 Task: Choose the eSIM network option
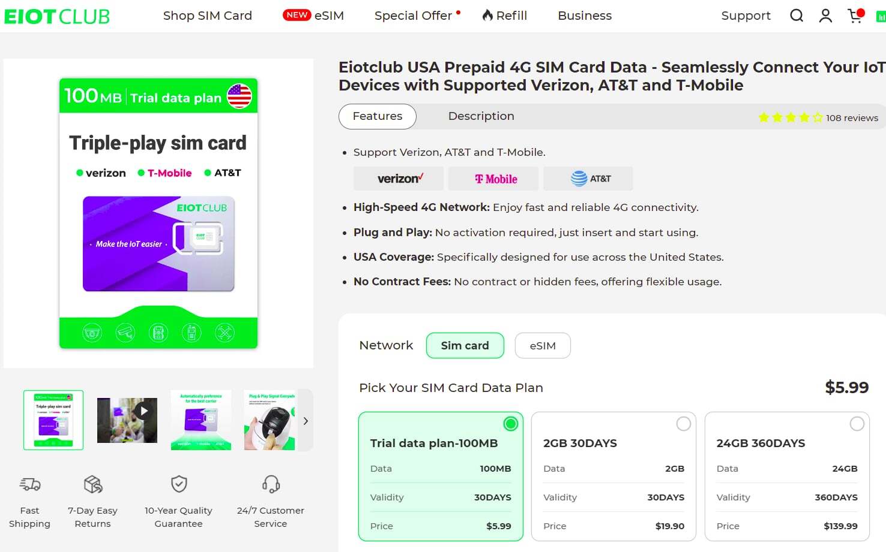543,346
